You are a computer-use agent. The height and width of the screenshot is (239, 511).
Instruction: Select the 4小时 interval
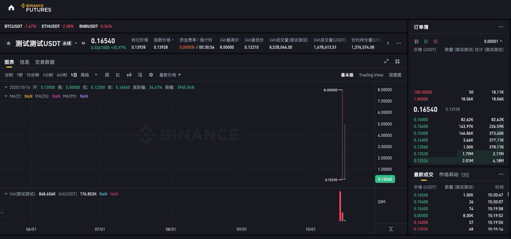coord(62,75)
